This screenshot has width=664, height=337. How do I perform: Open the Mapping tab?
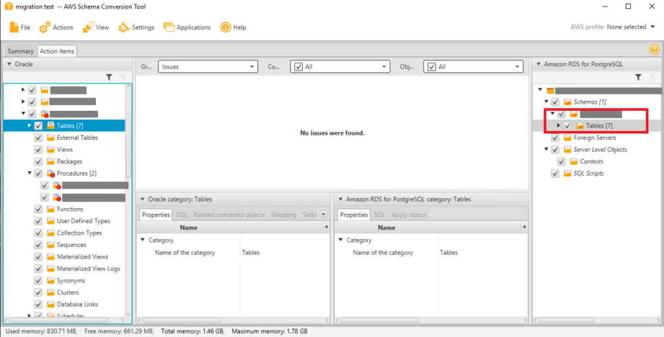pyautogui.click(x=284, y=215)
